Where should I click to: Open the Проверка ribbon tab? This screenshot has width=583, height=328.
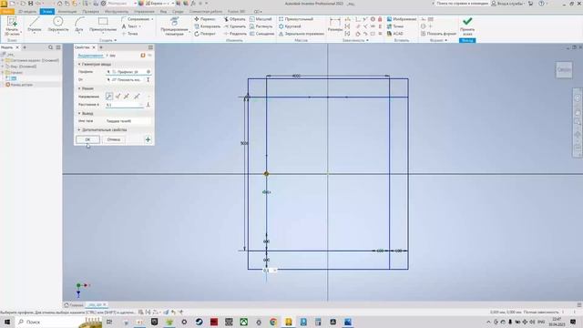coord(91,12)
